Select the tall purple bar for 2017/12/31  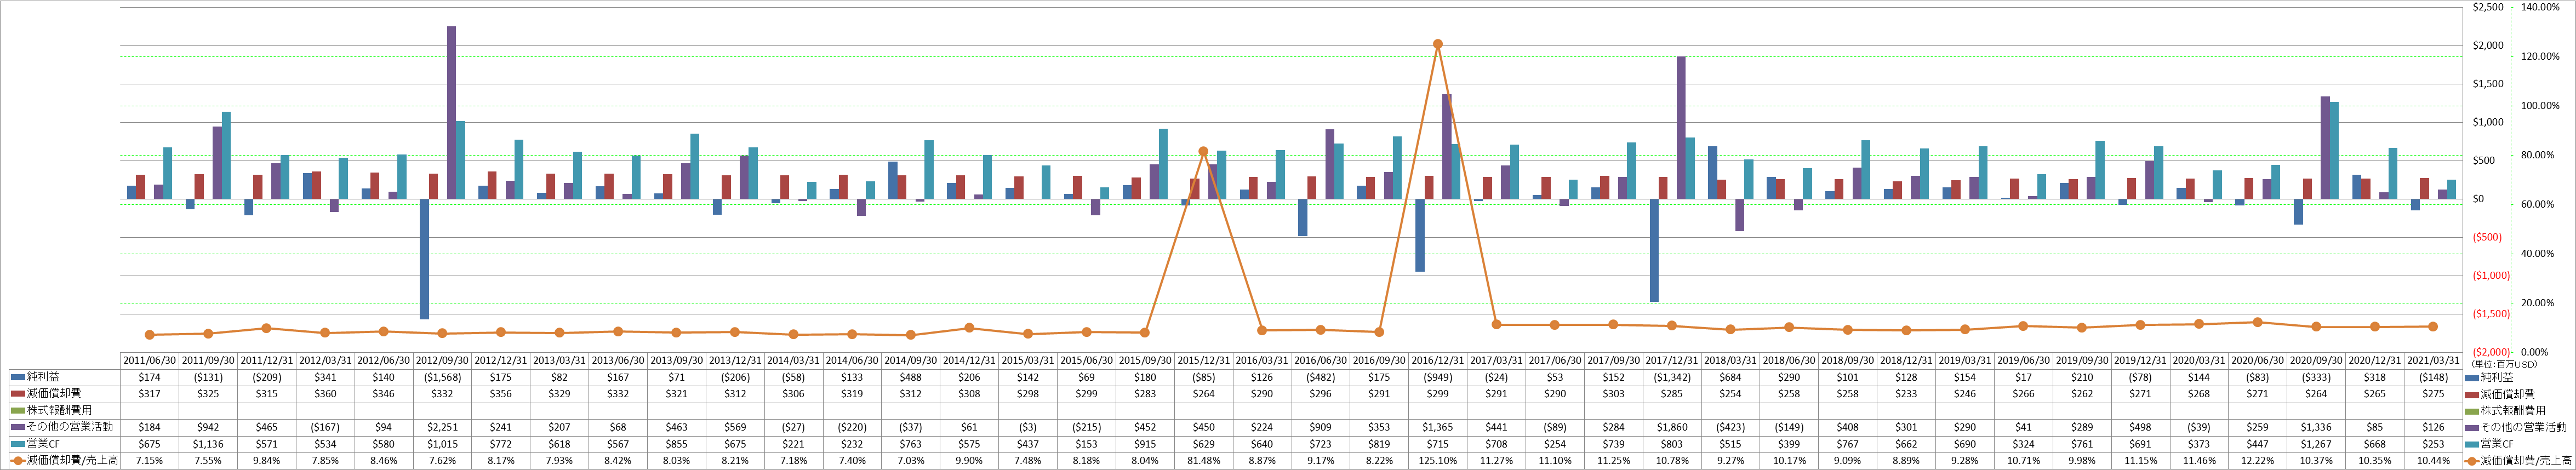click(1681, 128)
